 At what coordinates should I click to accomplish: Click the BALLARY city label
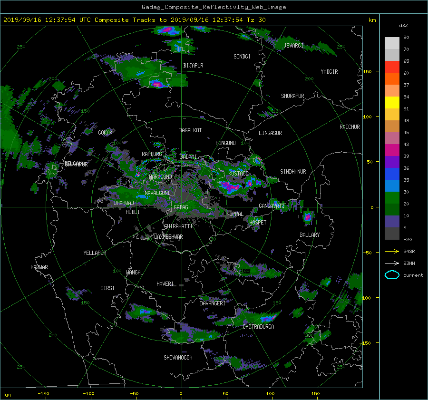(x=310, y=235)
